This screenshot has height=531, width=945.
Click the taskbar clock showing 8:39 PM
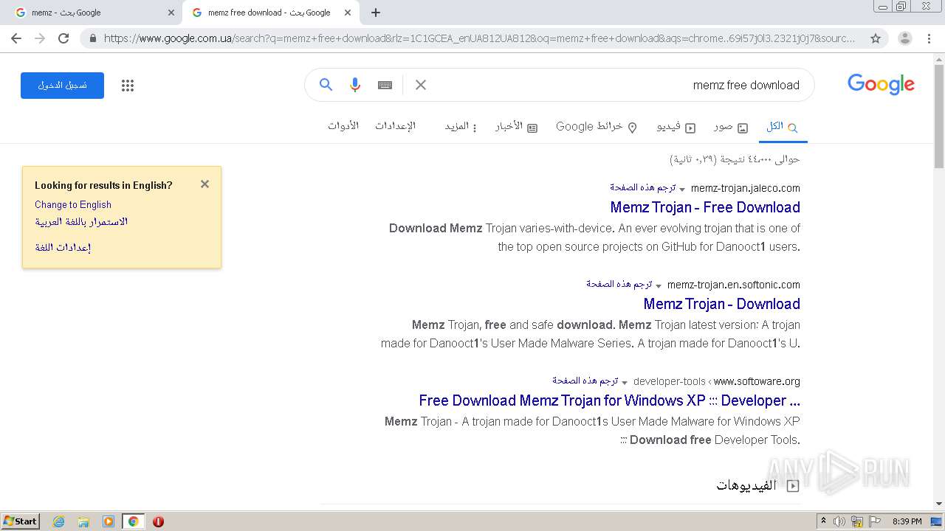(907, 521)
